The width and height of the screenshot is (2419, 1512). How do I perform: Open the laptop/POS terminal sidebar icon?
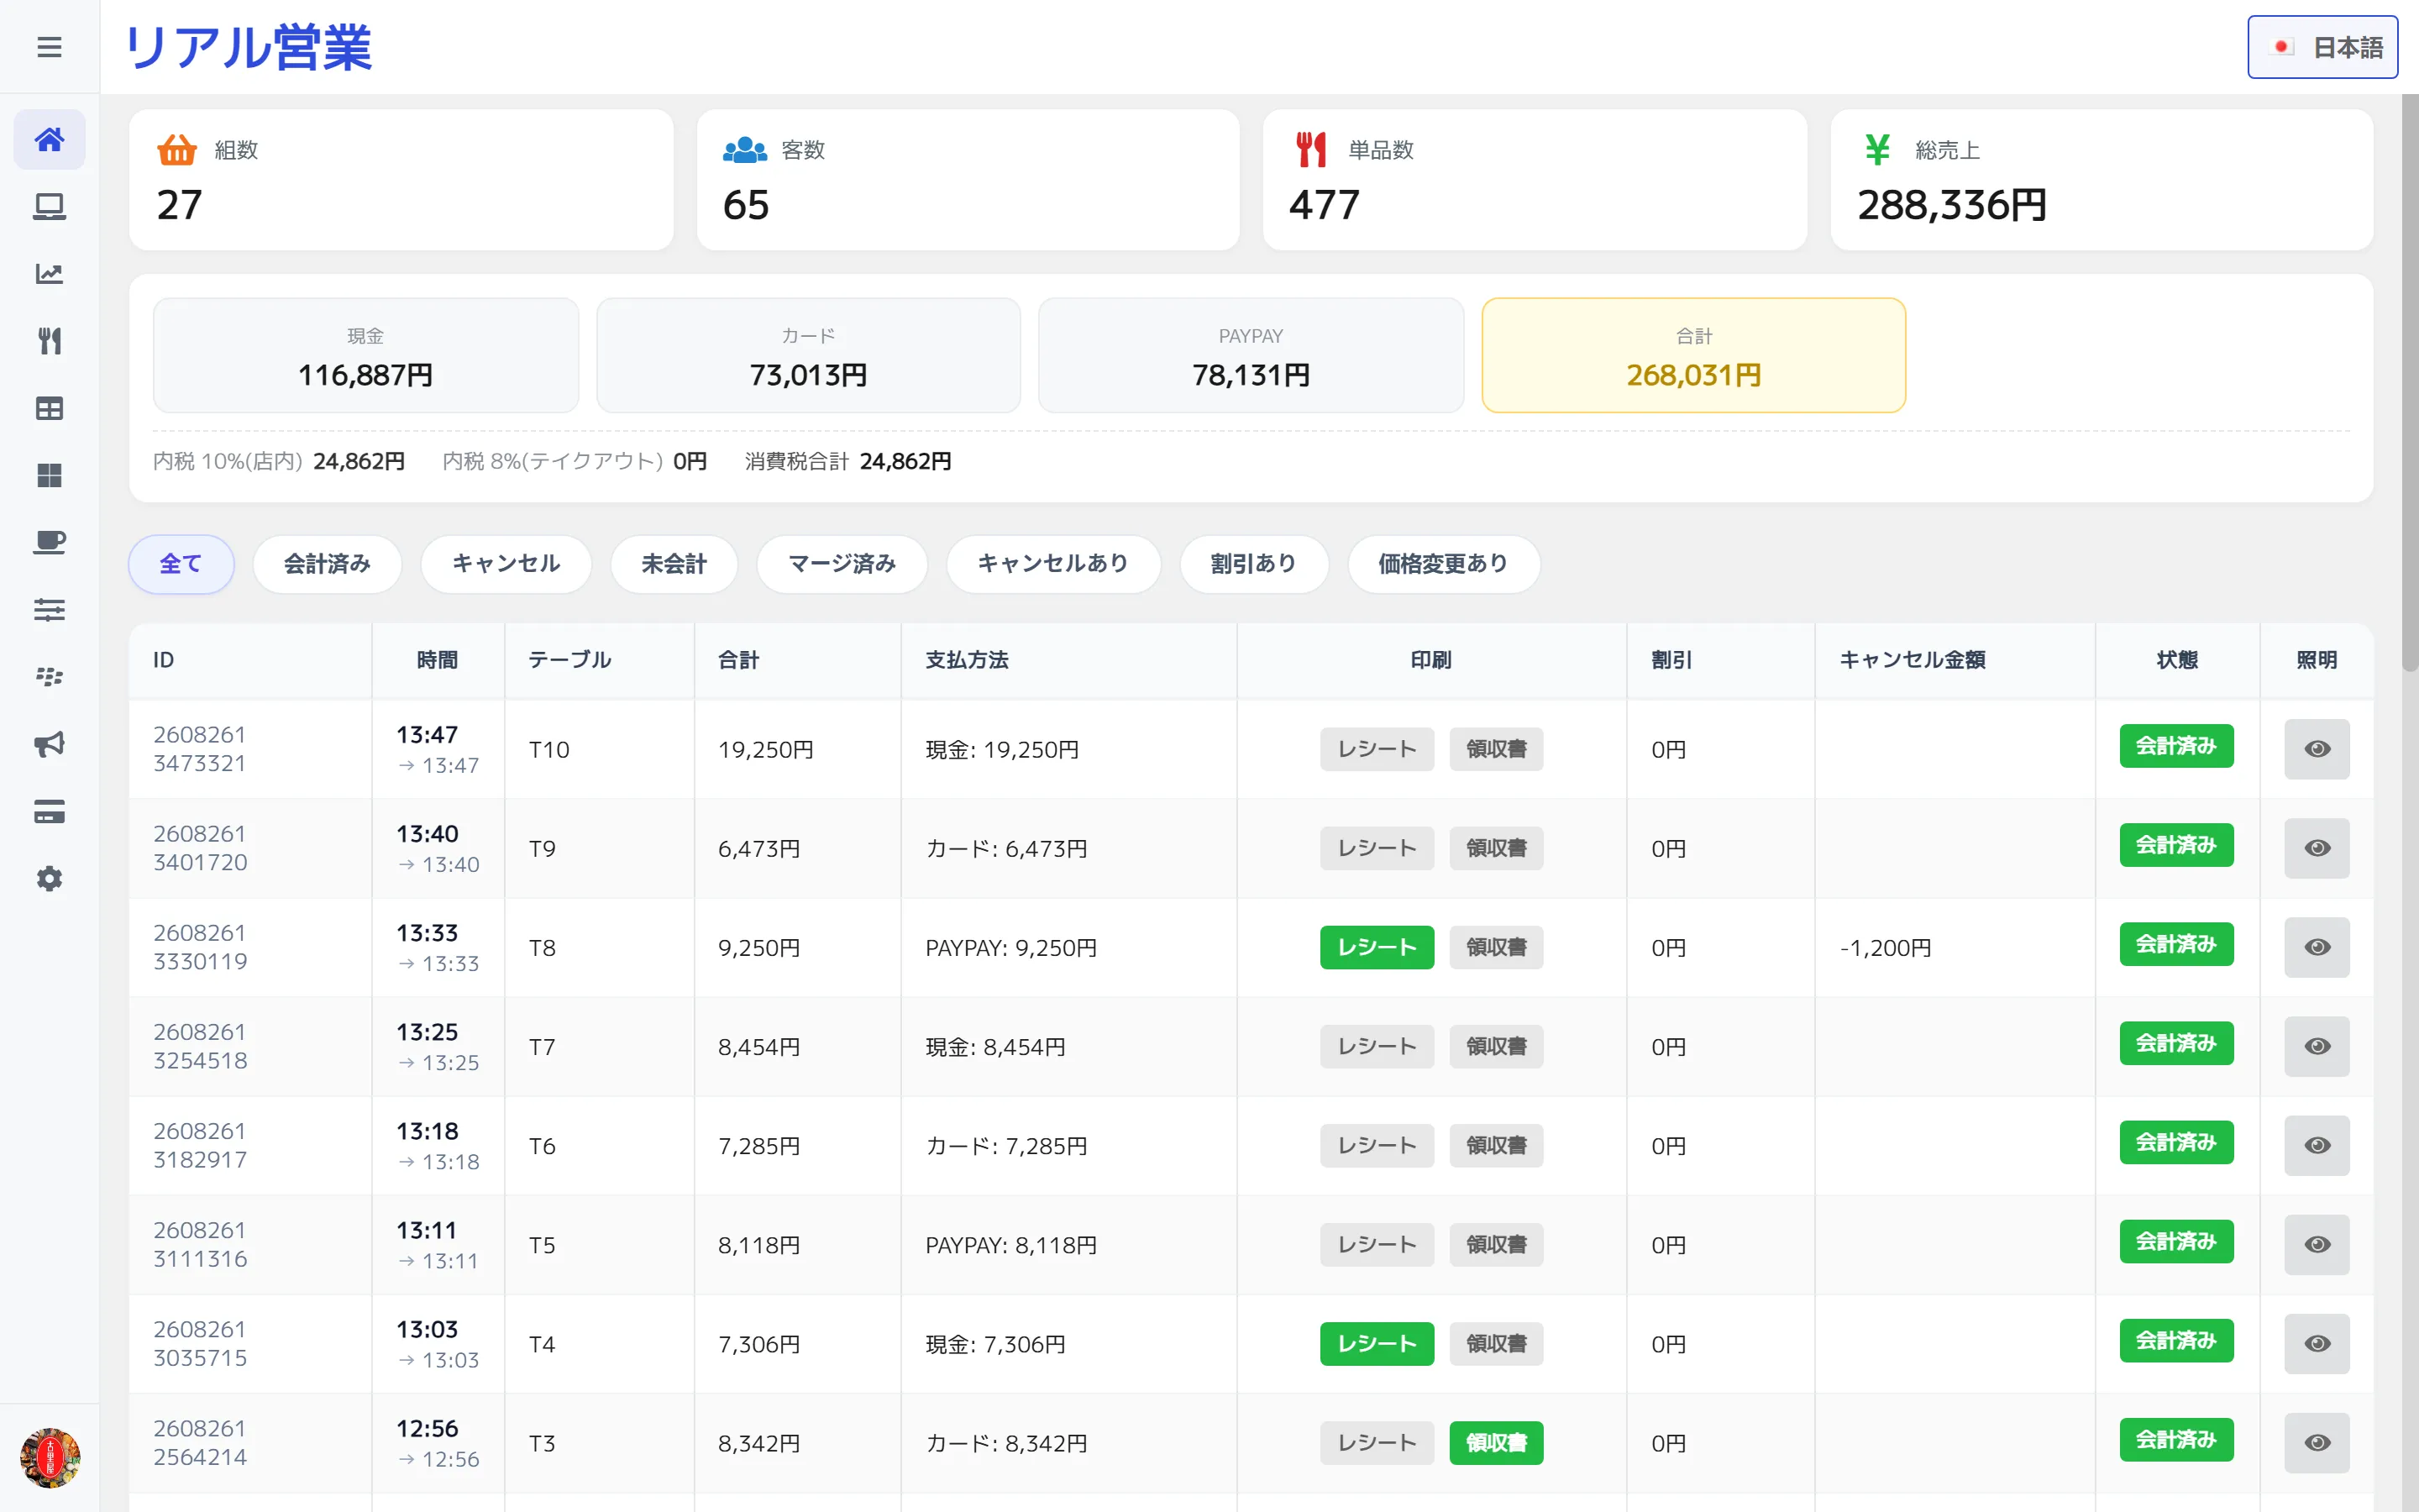49,206
